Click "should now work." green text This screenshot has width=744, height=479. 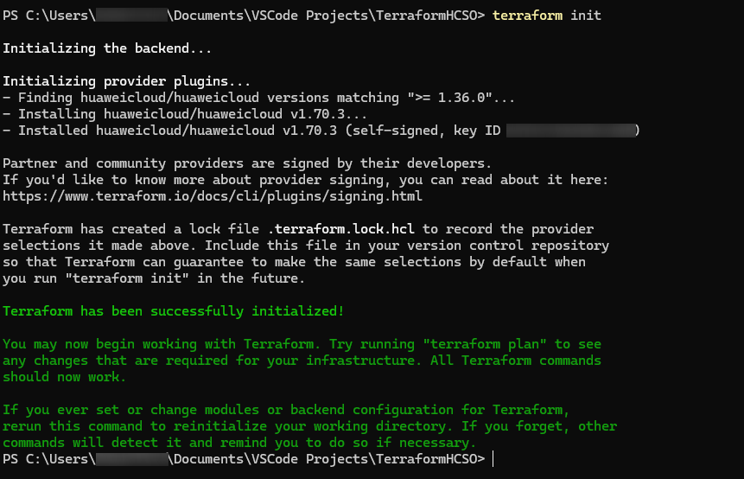64,377
